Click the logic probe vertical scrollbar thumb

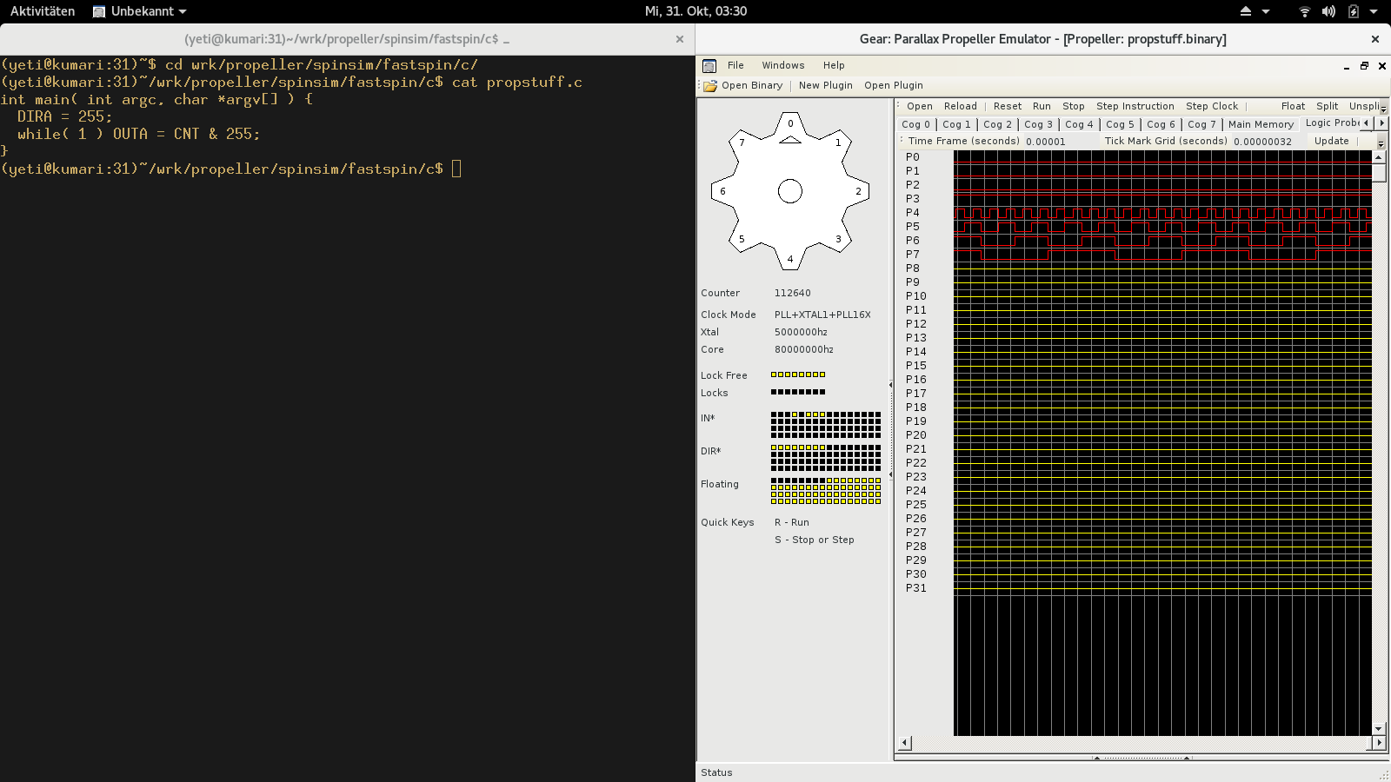point(1378,172)
